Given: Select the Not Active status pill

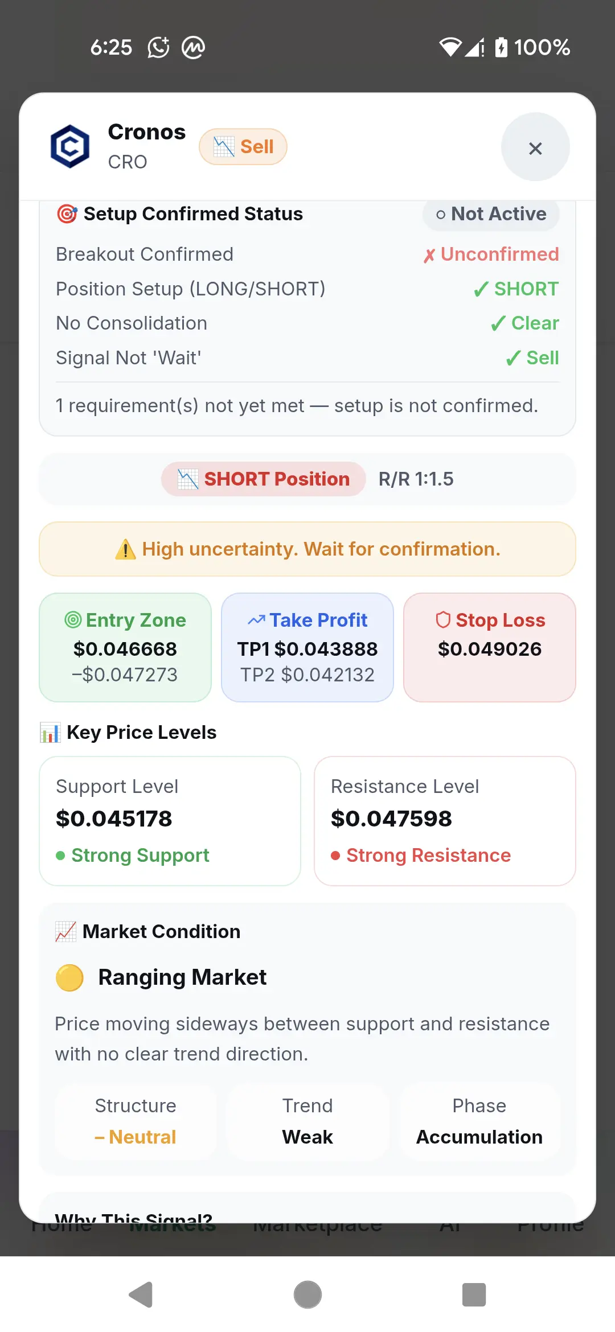Looking at the screenshot, I should point(491,214).
